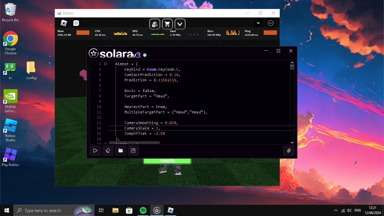Switch to Solara taskbar button
The width and height of the screenshot is (384, 216).
click(157, 210)
